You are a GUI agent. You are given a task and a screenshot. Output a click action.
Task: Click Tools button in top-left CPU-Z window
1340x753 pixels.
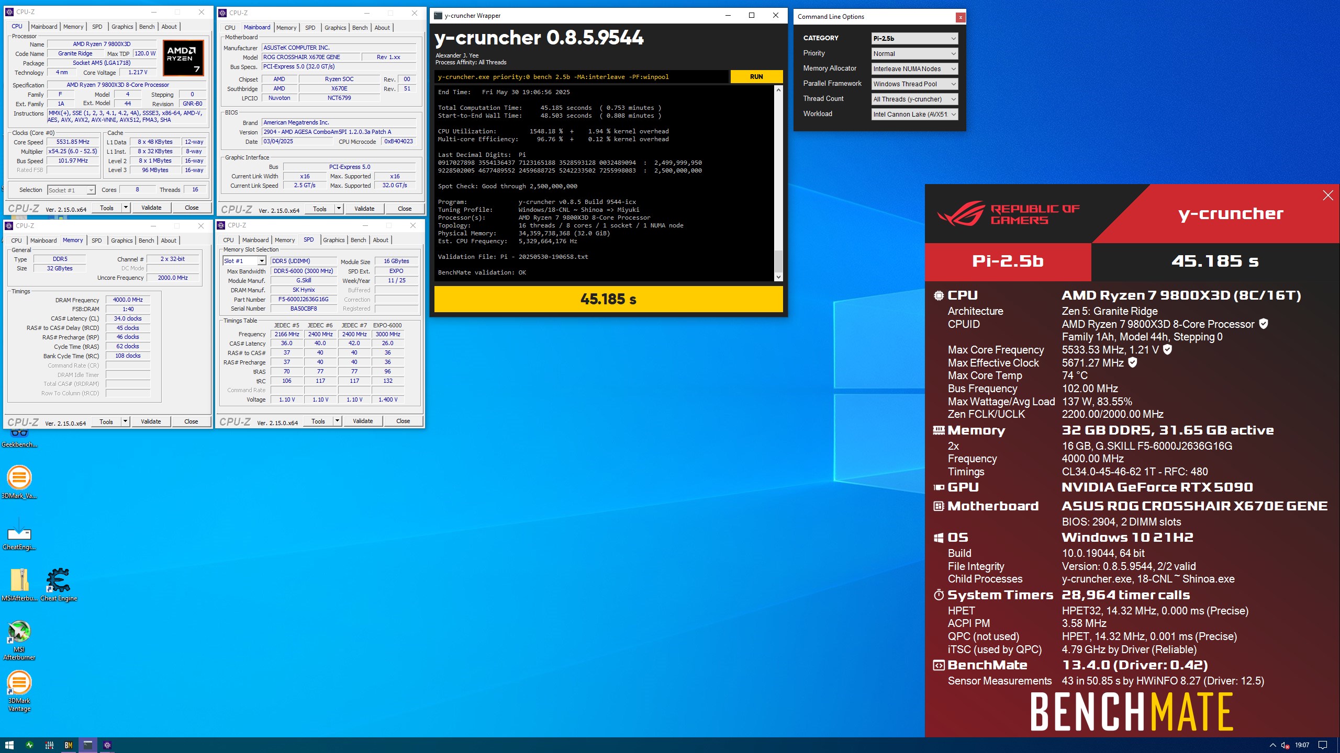coord(107,208)
